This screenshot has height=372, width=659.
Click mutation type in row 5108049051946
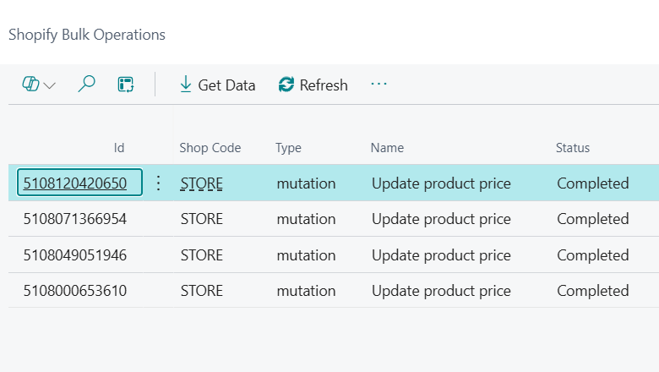(306, 255)
